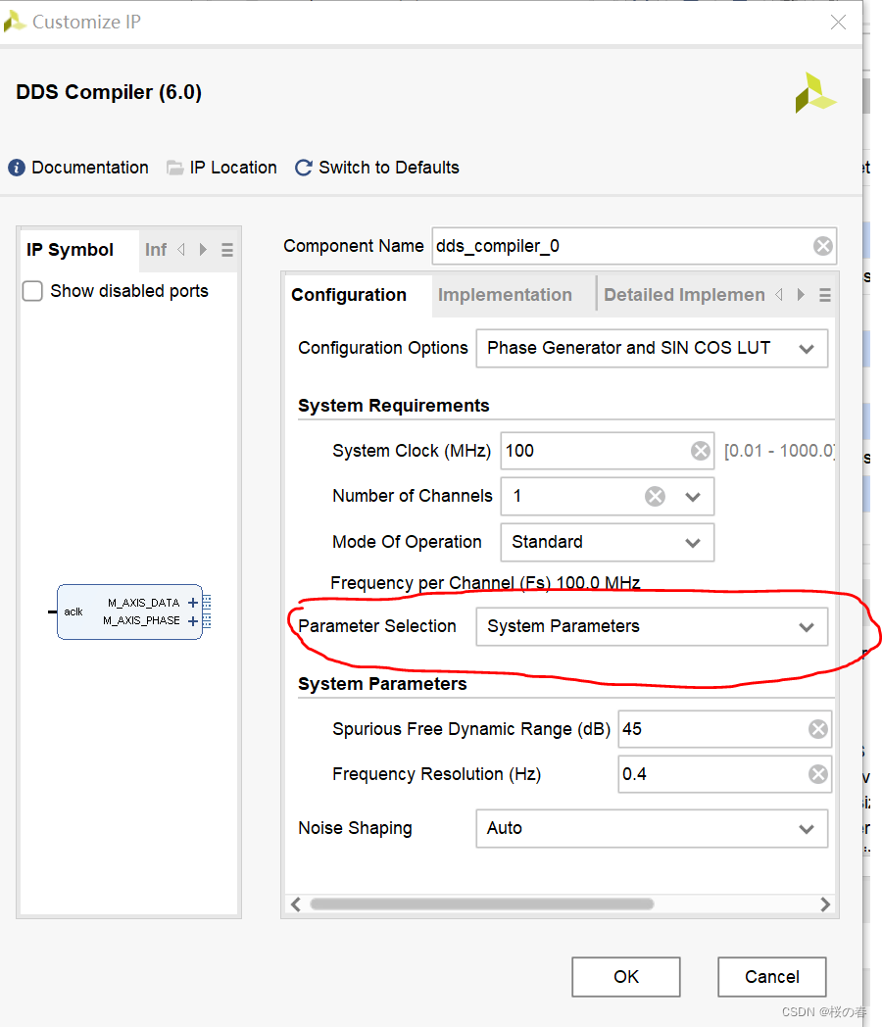The height and width of the screenshot is (1027, 882).
Task: Click the Switch to Defaults refresh icon
Action: coord(303,168)
